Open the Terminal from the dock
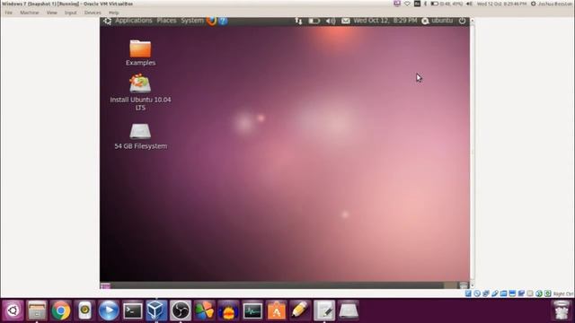Image resolution: width=575 pixels, height=323 pixels. click(133, 310)
